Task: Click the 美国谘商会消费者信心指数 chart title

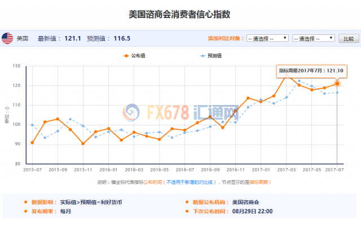Action: coord(180,14)
